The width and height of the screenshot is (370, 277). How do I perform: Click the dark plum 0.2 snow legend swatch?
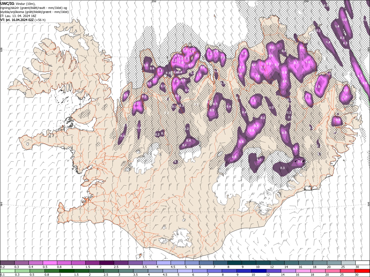[7, 263]
